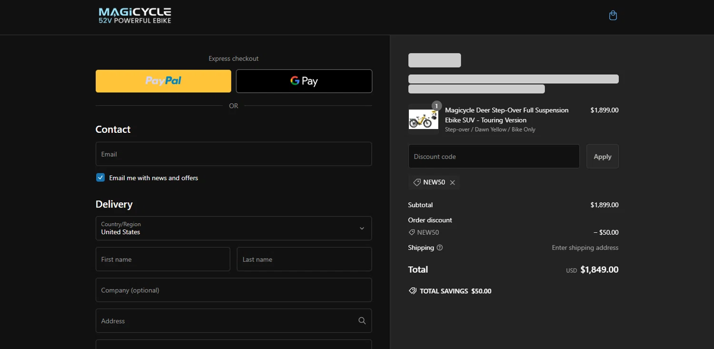Screen dimensions: 714x349
Task: Open the shipping info help icon
Action: point(440,248)
